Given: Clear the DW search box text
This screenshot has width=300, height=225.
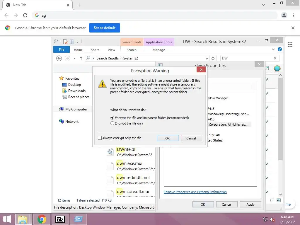Looking at the screenshot, I should (275, 58).
